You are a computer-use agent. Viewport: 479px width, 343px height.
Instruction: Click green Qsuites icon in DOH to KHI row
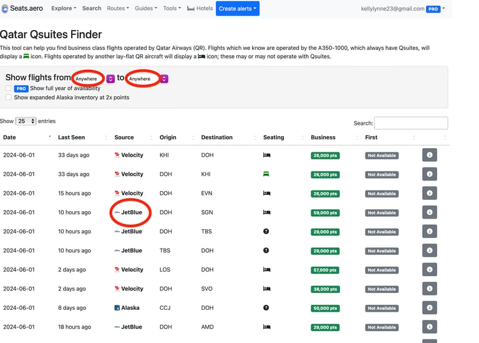click(x=266, y=174)
